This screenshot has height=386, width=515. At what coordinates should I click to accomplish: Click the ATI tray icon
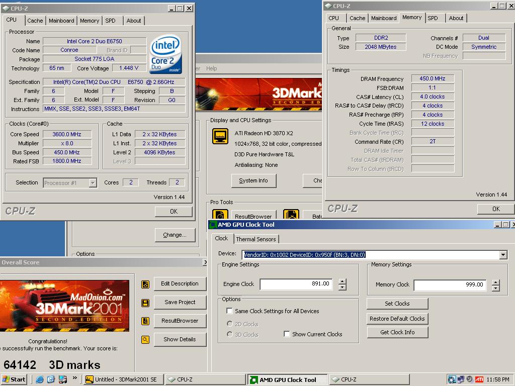tap(479, 379)
